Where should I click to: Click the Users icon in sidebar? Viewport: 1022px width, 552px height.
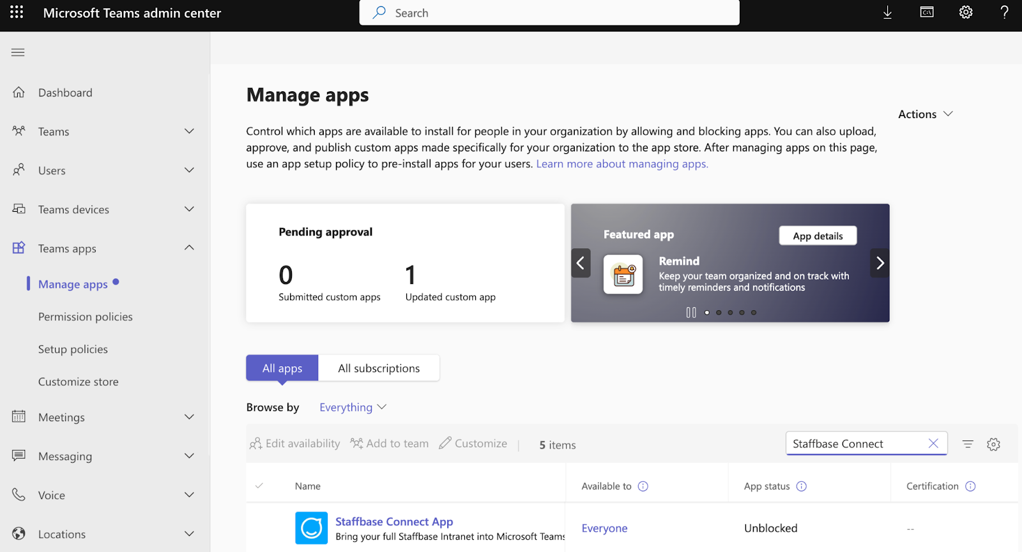point(19,170)
